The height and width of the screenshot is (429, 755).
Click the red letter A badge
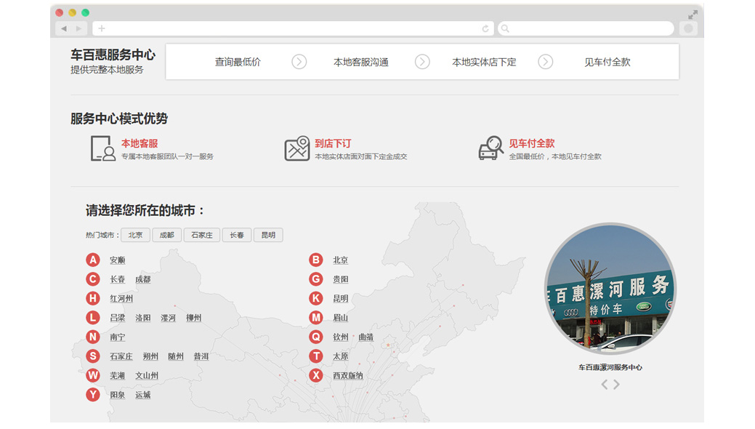tap(93, 260)
